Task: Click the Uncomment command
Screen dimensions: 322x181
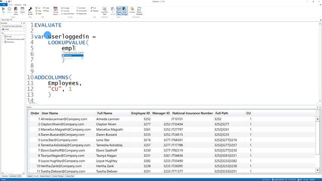Action: pos(82,11)
